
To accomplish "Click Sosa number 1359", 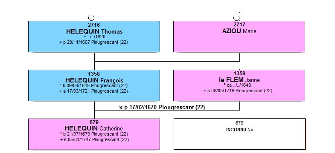I will tap(239, 74).
